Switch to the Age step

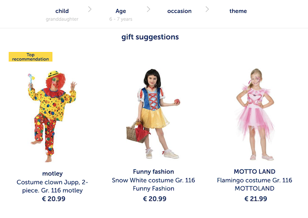pyautogui.click(x=121, y=11)
